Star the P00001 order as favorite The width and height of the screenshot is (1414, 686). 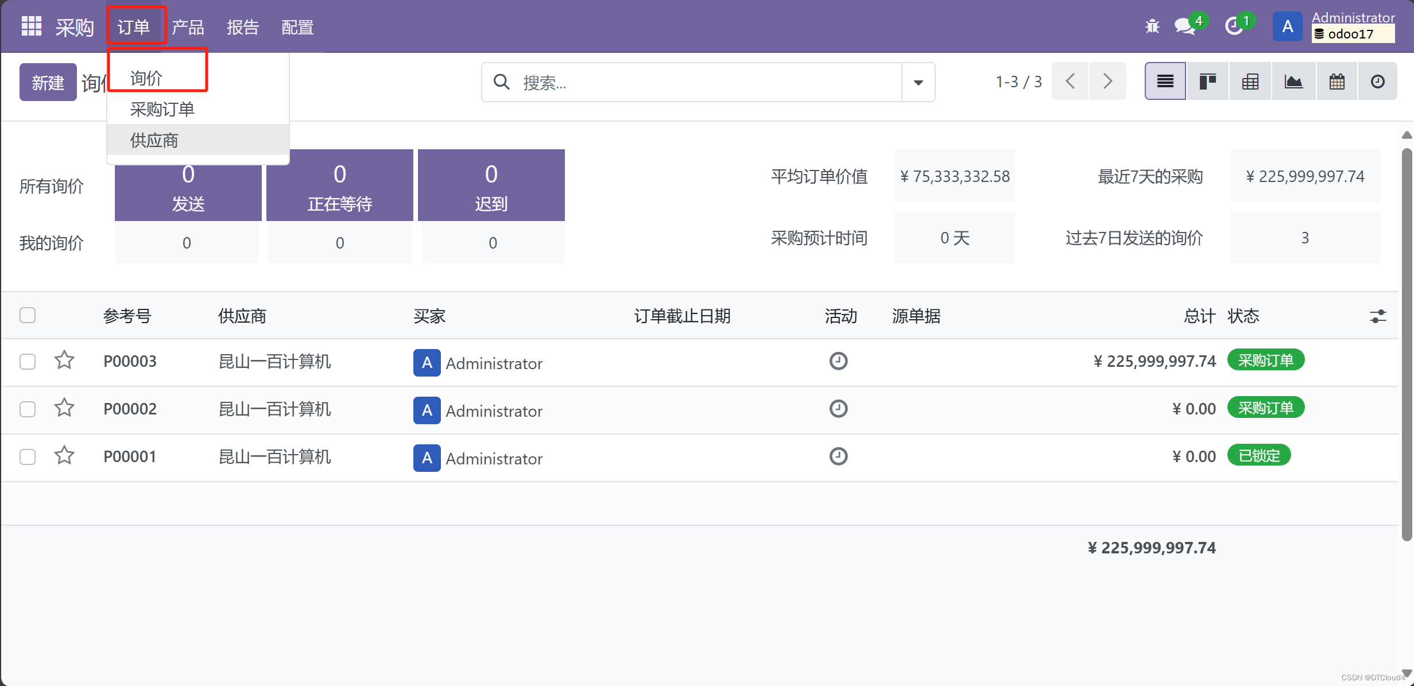coord(64,455)
